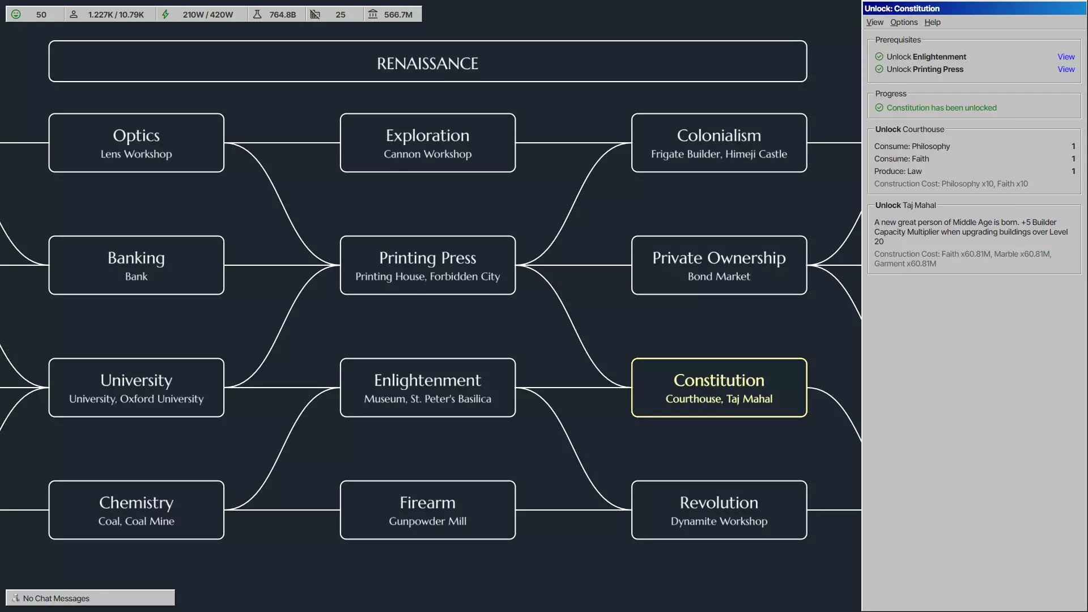Click the workers person icon
This screenshot has height=612, width=1088.
[x=74, y=14]
